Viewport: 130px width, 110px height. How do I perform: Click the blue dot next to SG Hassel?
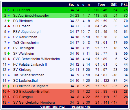pos(9,10)
